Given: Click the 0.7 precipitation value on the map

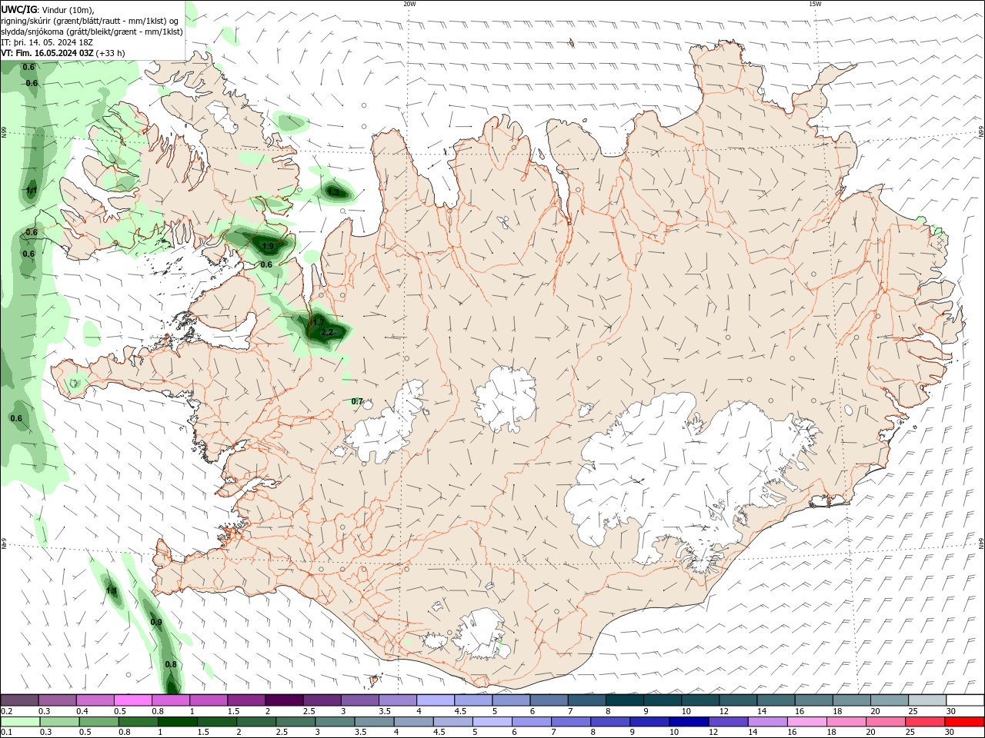Looking at the screenshot, I should pos(356,401).
